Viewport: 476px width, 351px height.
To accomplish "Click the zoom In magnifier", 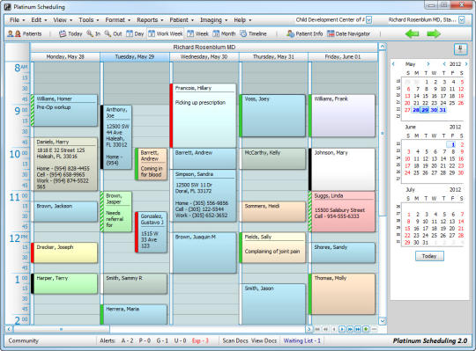I will 93,33.
